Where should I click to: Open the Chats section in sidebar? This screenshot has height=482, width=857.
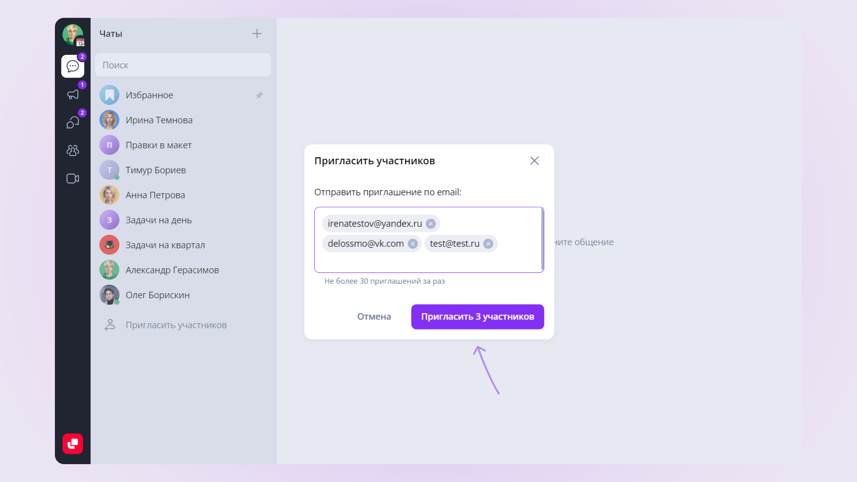pos(73,66)
